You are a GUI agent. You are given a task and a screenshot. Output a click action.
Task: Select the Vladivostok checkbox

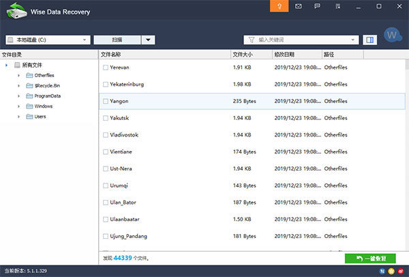click(106, 135)
